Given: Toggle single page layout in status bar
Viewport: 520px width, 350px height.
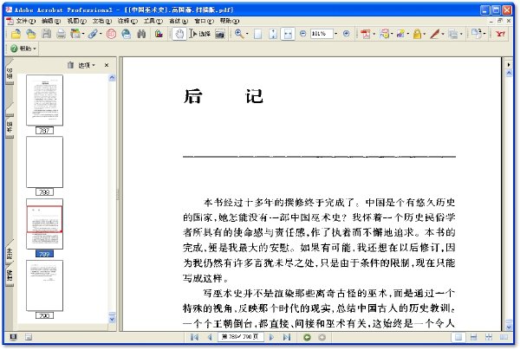Looking at the screenshot, I should click(x=458, y=337).
